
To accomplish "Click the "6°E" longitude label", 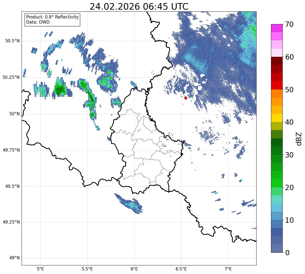I will tap(134, 269).
